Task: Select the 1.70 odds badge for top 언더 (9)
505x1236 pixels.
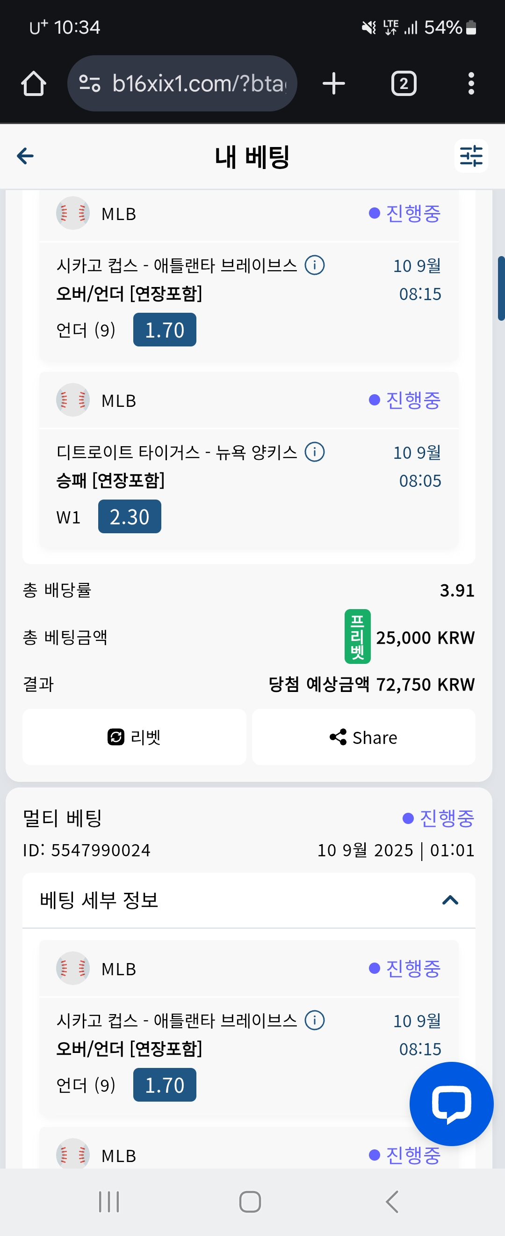Action: pos(164,330)
